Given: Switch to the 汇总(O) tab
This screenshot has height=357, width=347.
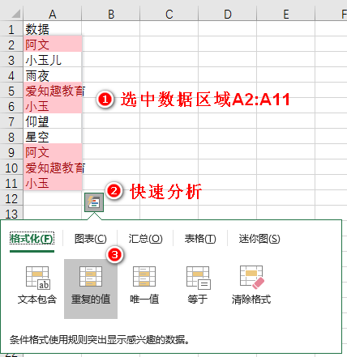Looking at the screenshot, I should click(145, 239).
